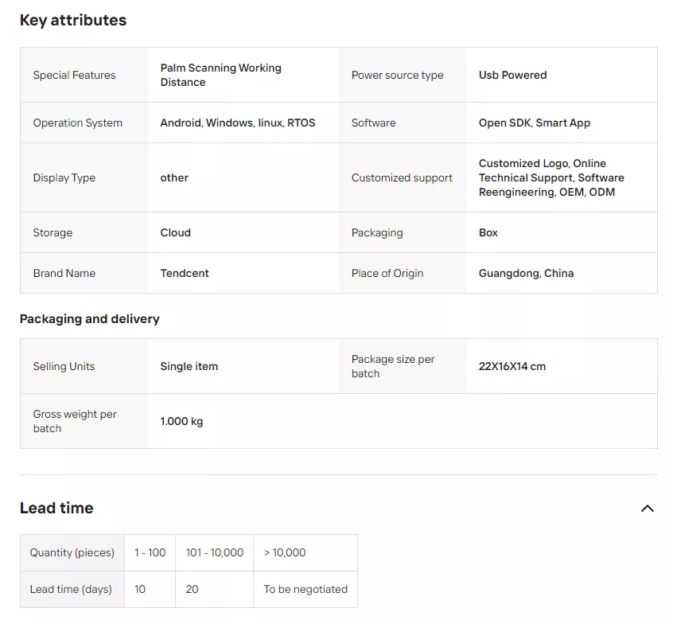Click the 'Cloud' storage value
This screenshot has height=620, width=673.
176,232
